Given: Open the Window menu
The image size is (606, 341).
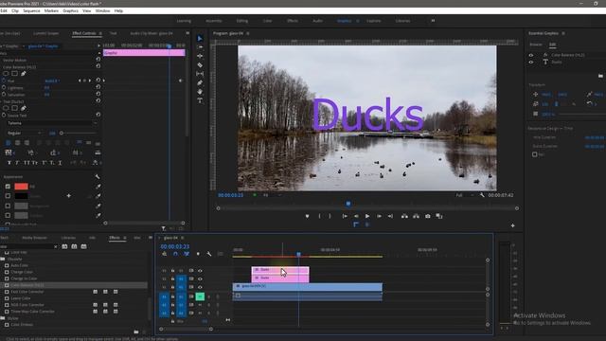Looking at the screenshot, I should click(103, 10).
